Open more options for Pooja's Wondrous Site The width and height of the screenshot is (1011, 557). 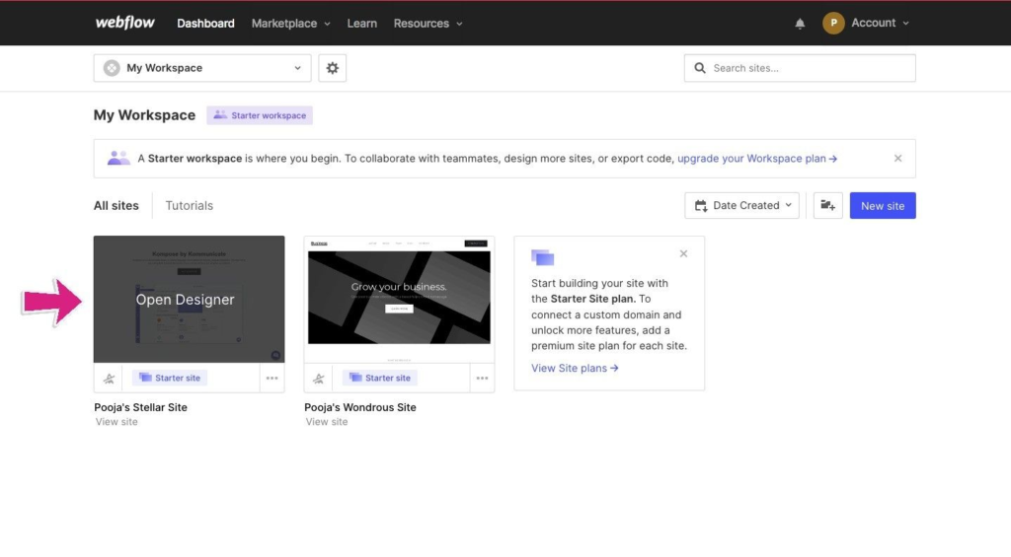pos(482,378)
